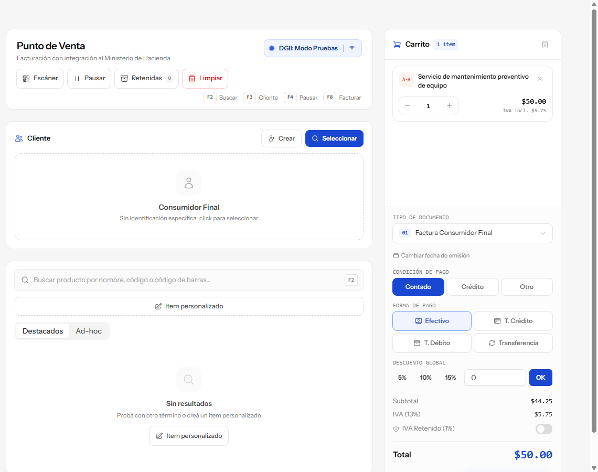Switch to the Ad-hoc tab
Viewport: 598px width, 472px height.
(x=89, y=331)
